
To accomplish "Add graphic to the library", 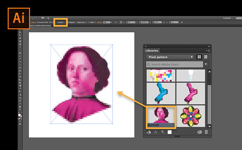I will [149, 132].
